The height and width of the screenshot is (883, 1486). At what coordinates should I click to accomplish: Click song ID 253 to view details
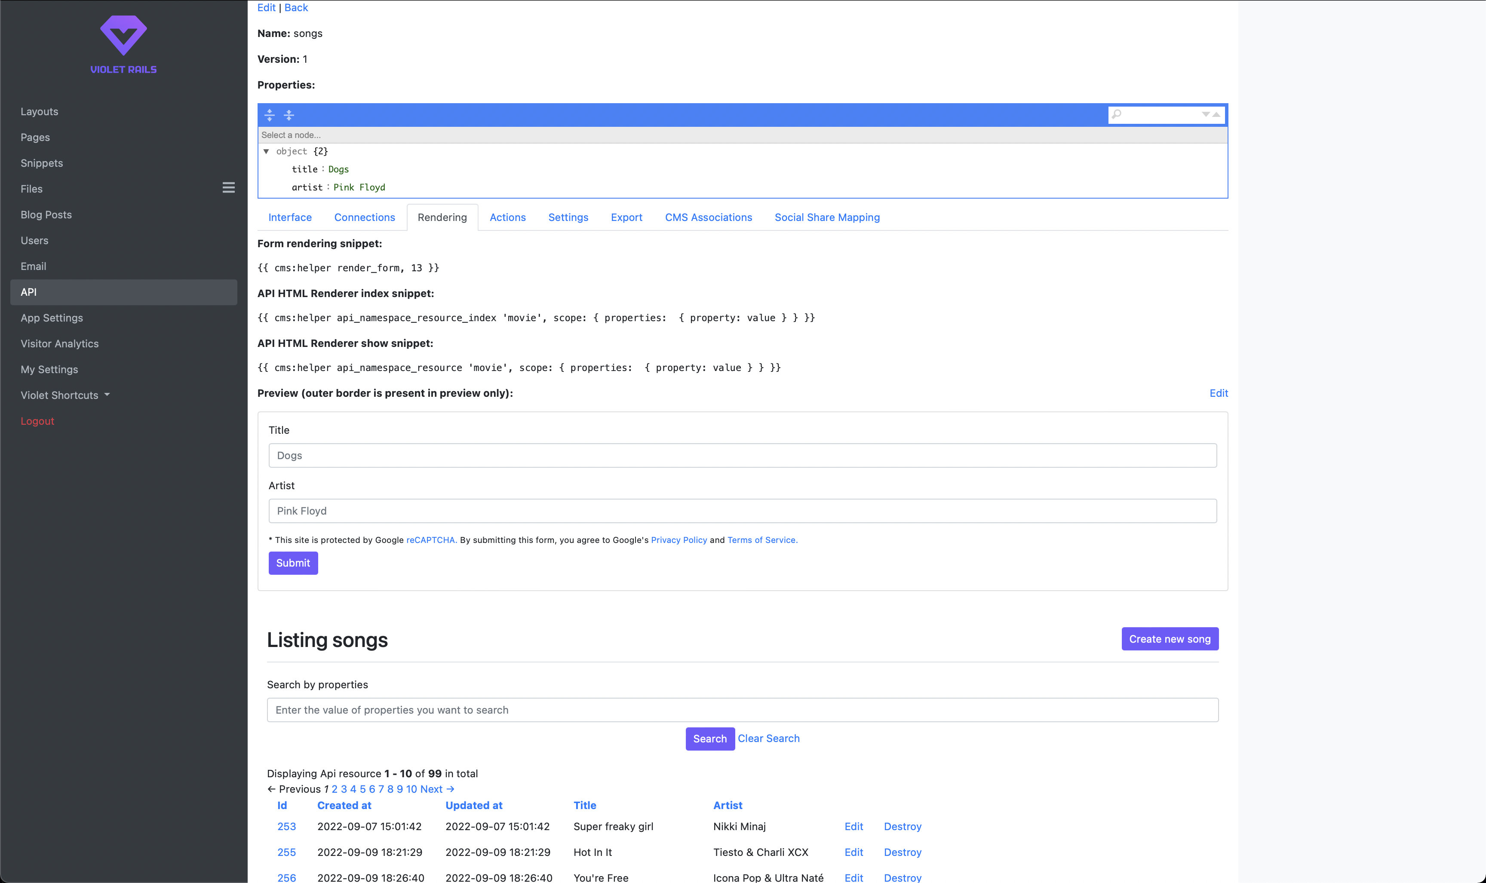pos(286,826)
